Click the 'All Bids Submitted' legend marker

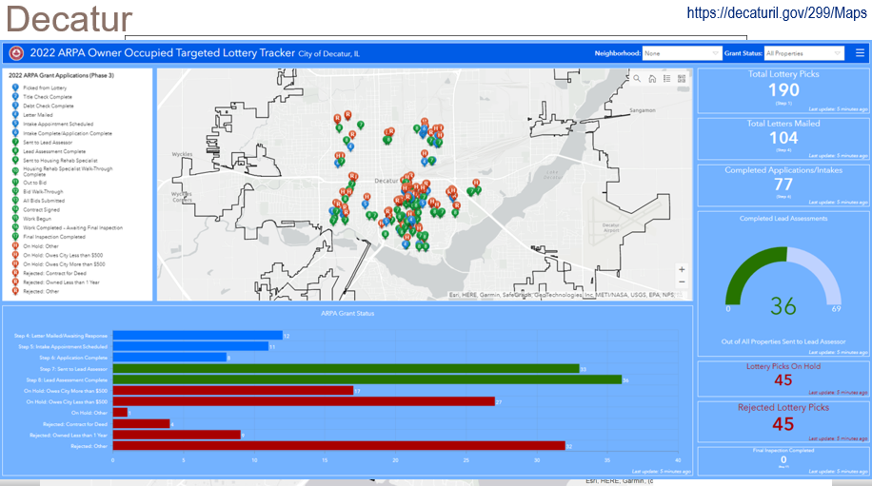(15, 201)
